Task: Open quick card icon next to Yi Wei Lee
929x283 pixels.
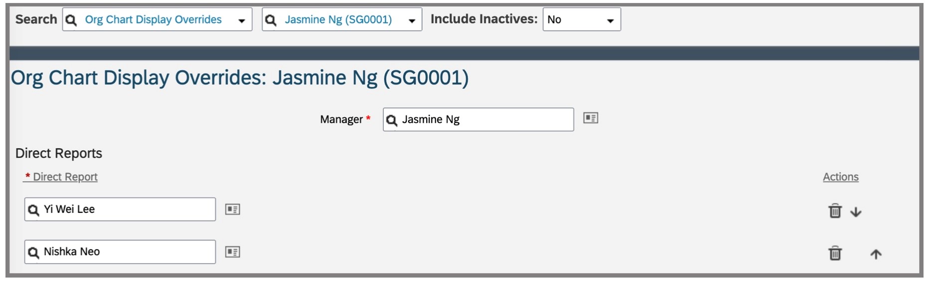Action: click(232, 209)
